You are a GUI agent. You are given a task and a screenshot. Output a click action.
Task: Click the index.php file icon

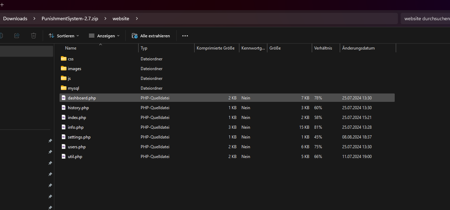63,117
